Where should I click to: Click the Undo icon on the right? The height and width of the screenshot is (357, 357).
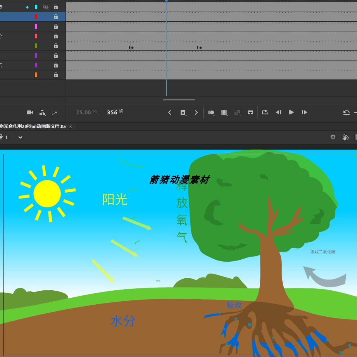click(x=346, y=112)
